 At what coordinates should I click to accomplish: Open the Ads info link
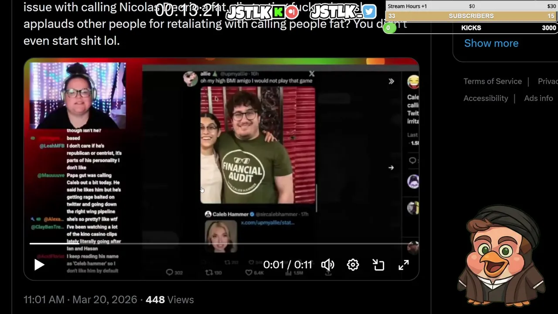click(538, 99)
